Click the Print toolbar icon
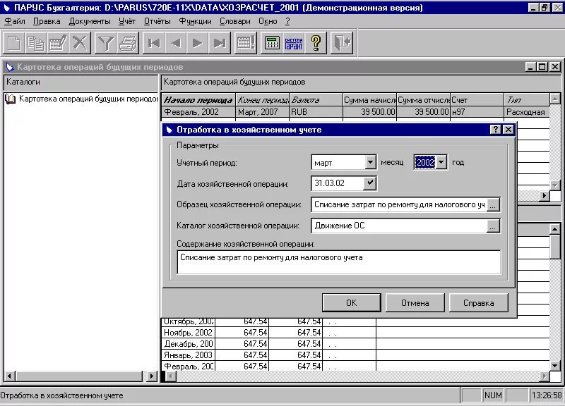Viewport: 565px width, 406px height. click(x=128, y=43)
